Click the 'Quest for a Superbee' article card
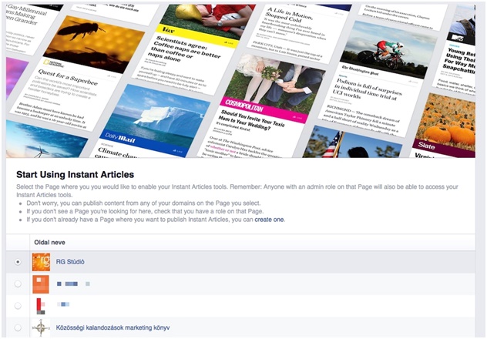Image resolution: width=487 pixels, height=339 pixels. [x=78, y=72]
